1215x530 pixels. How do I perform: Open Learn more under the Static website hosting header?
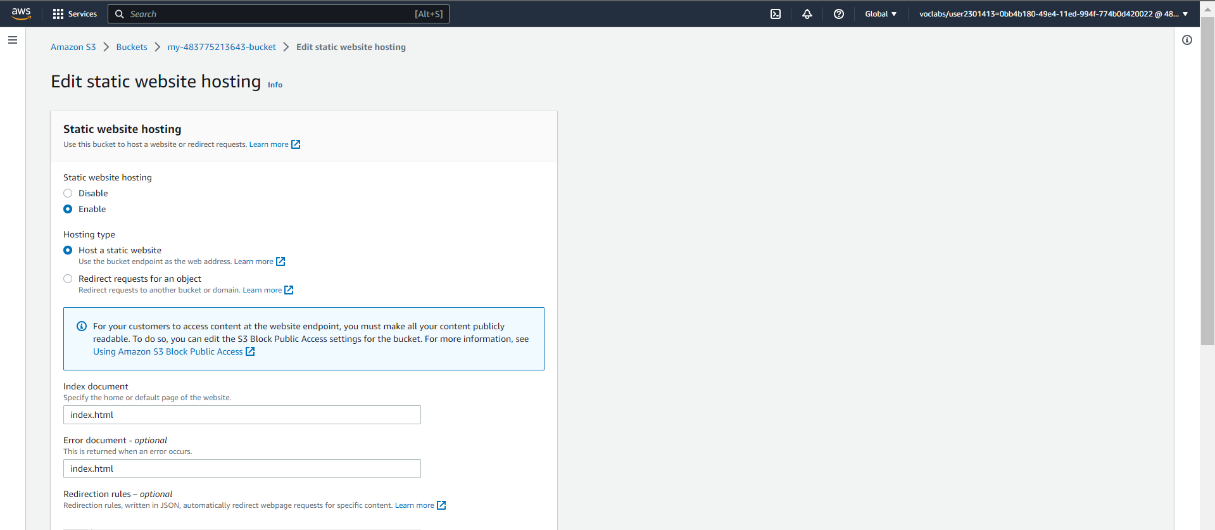[268, 144]
